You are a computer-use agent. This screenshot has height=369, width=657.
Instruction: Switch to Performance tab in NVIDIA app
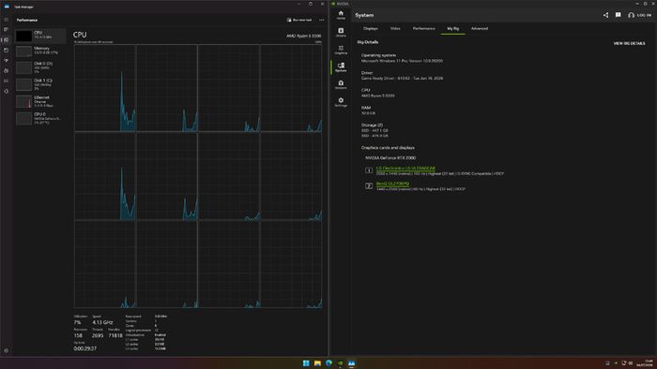coord(423,28)
